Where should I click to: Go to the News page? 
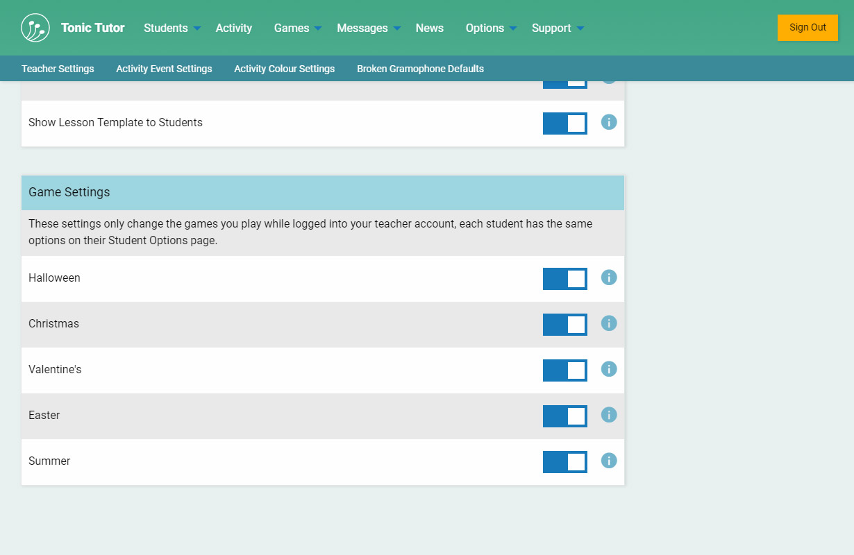429,28
